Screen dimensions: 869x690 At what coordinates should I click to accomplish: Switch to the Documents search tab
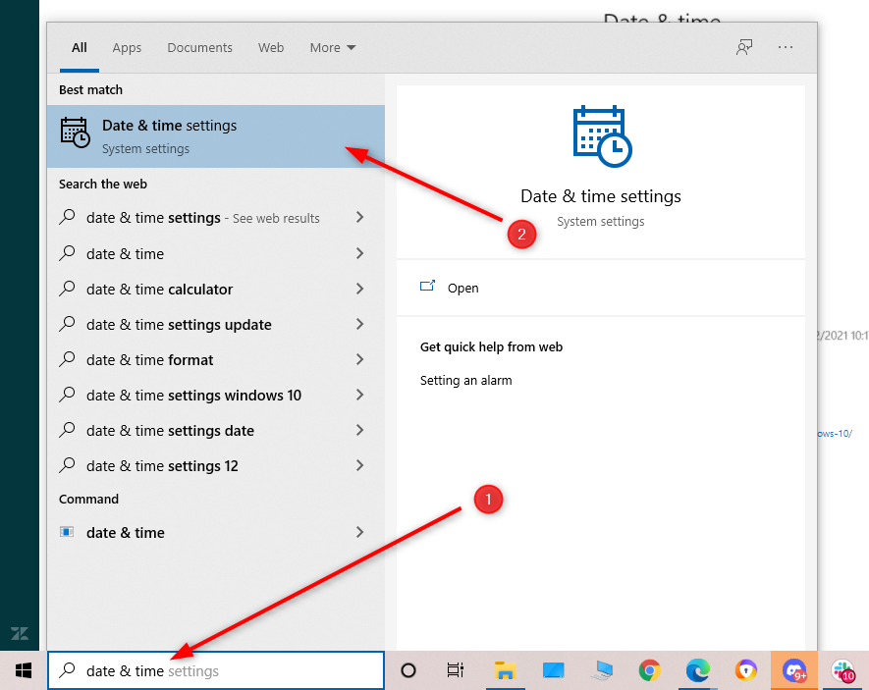click(x=199, y=48)
